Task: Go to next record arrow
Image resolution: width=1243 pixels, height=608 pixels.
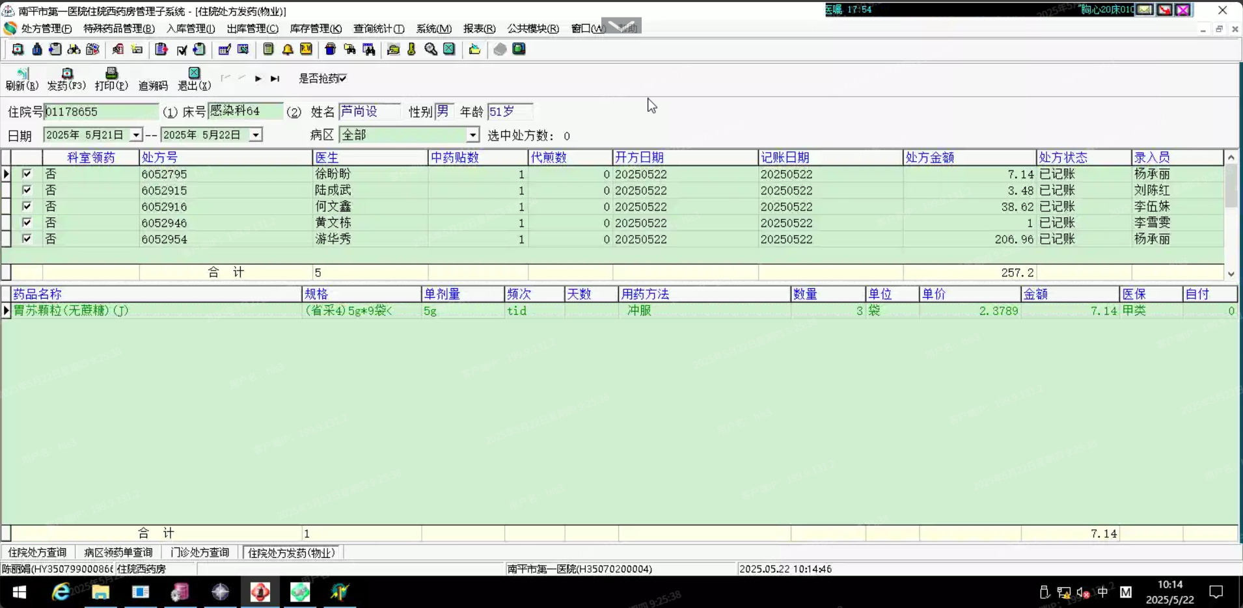Action: (x=258, y=79)
